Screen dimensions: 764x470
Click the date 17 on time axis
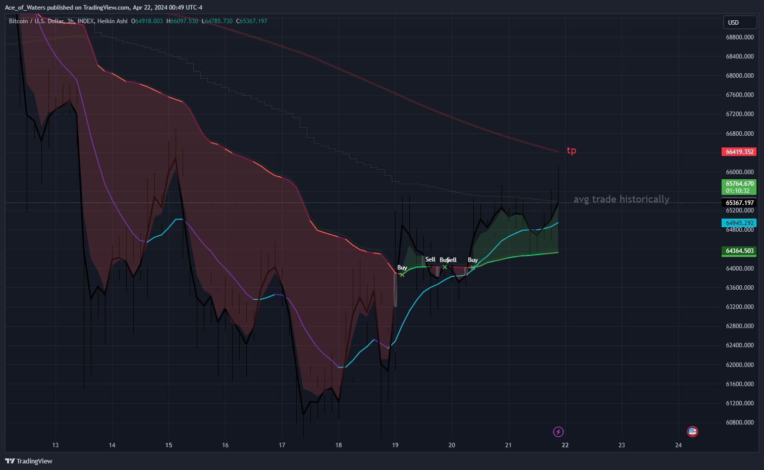click(x=282, y=445)
